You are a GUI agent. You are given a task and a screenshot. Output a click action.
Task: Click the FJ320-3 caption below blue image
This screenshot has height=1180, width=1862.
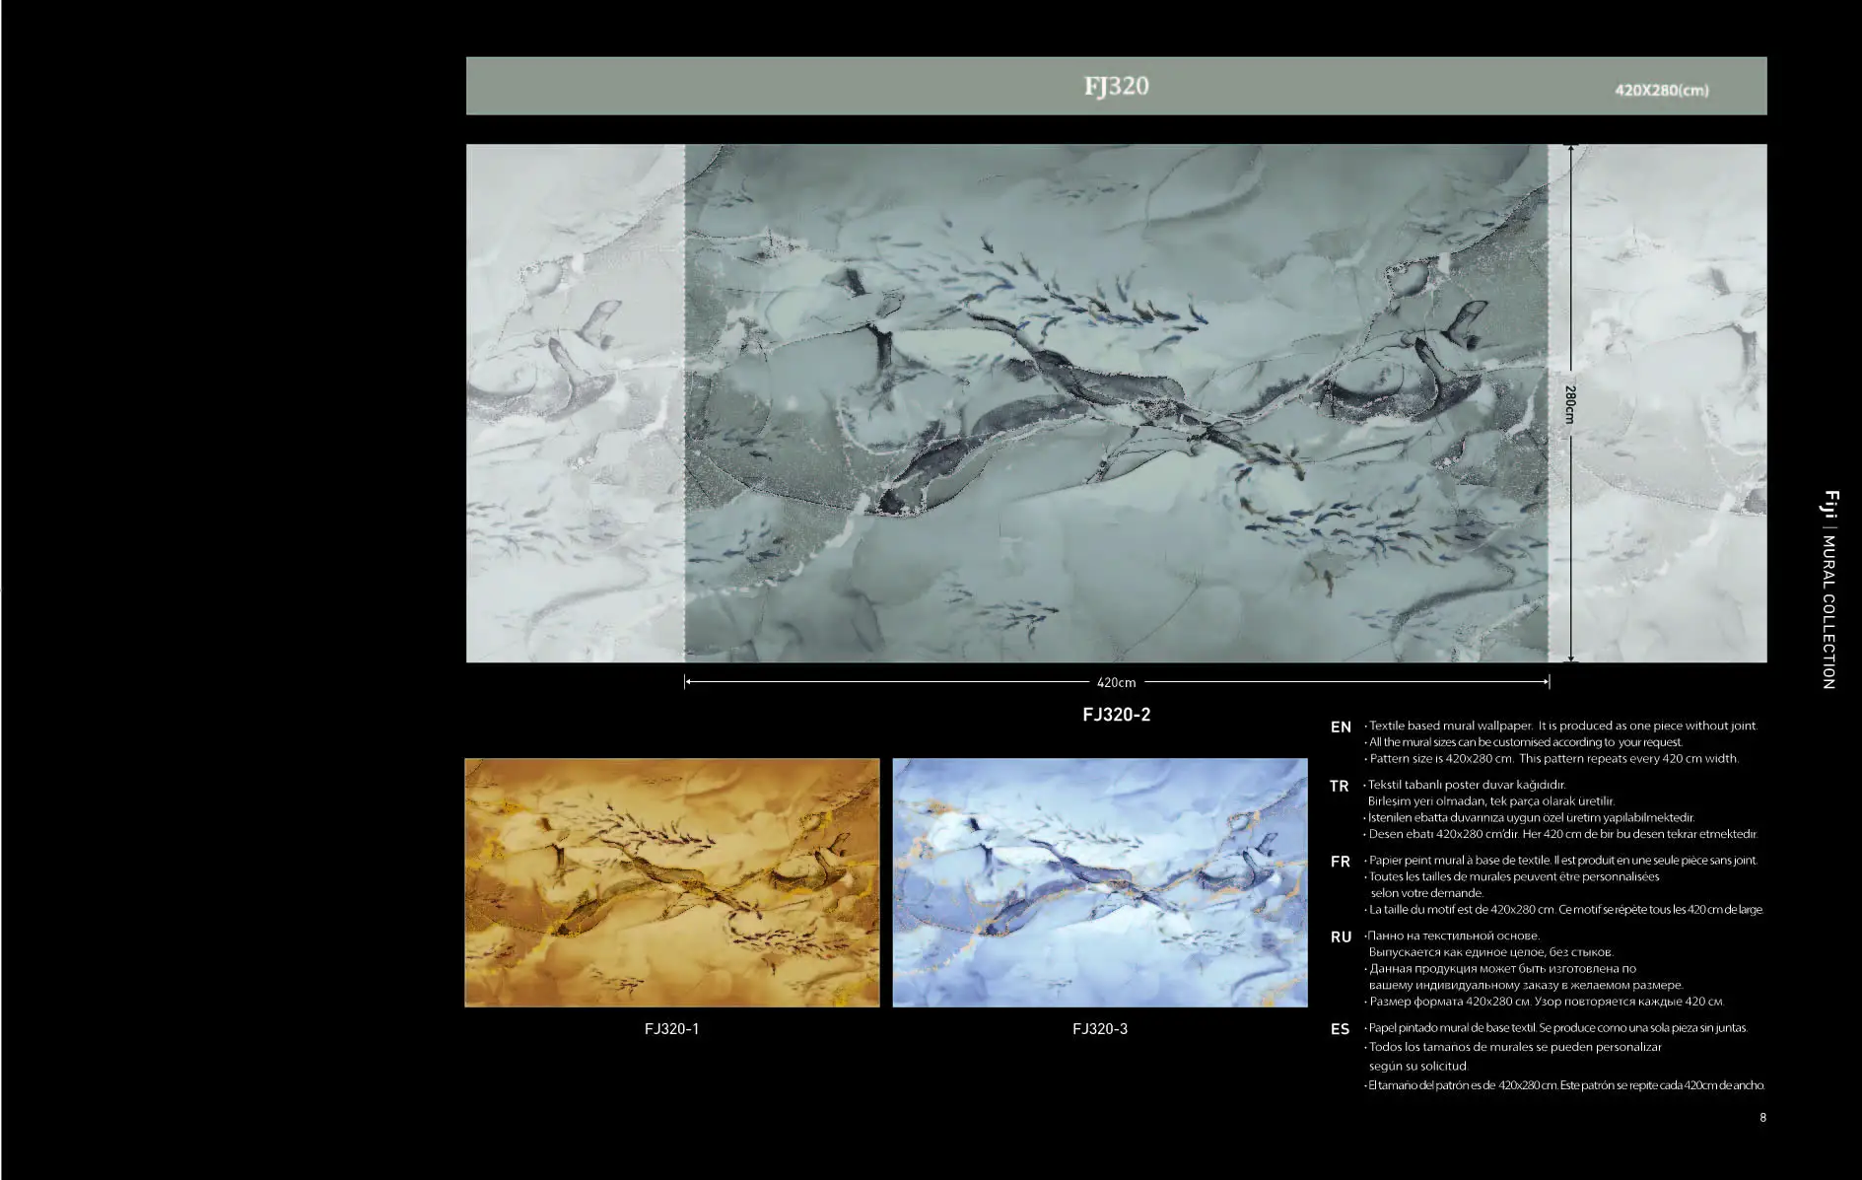pyautogui.click(x=1099, y=1028)
